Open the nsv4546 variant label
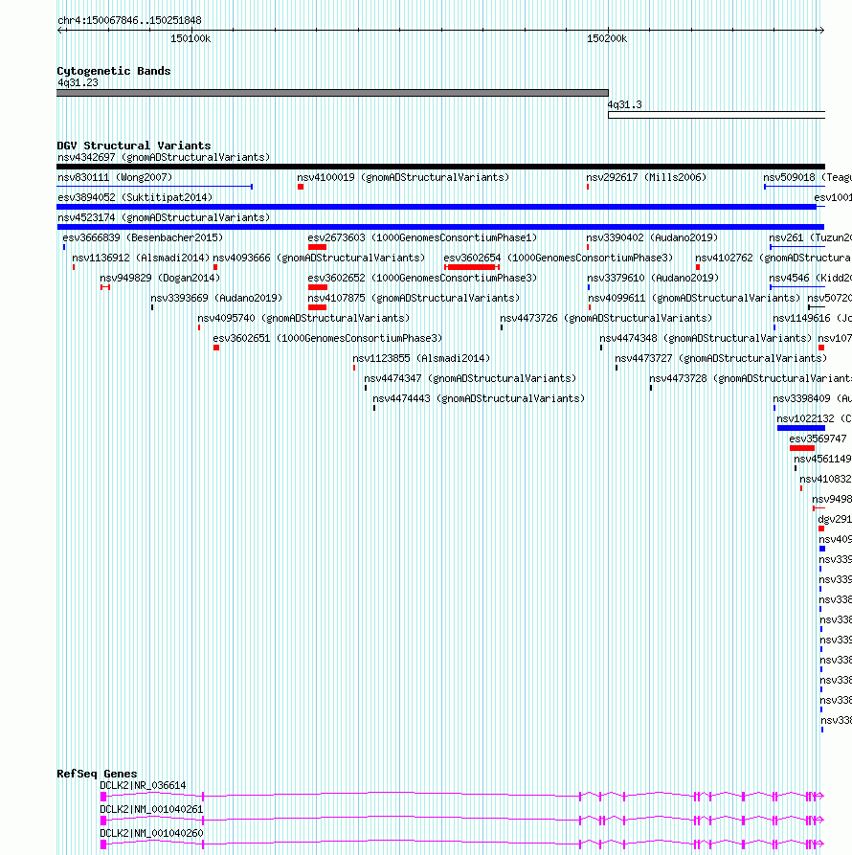The width and height of the screenshot is (852, 855). [x=810, y=278]
